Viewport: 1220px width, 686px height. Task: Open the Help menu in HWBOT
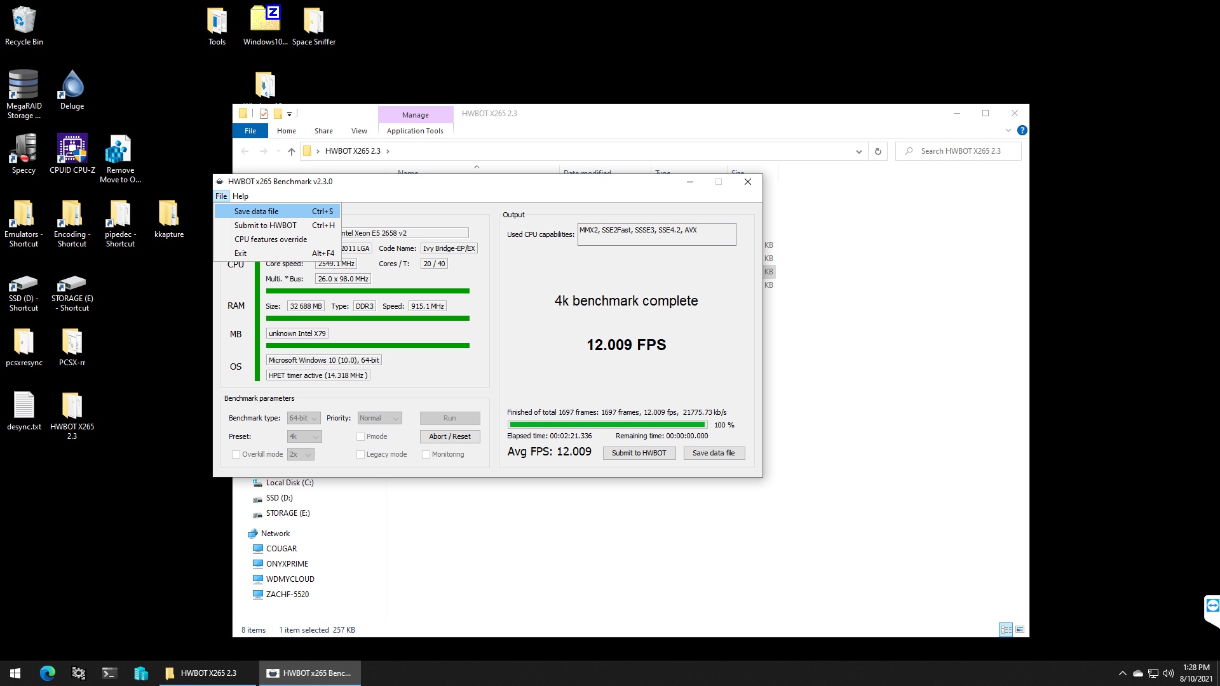(x=240, y=196)
